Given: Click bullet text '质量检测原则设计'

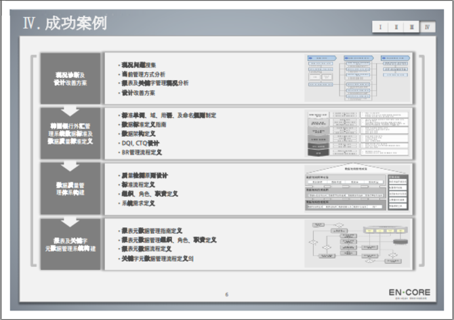Looking at the screenshot, I should coord(144,176).
